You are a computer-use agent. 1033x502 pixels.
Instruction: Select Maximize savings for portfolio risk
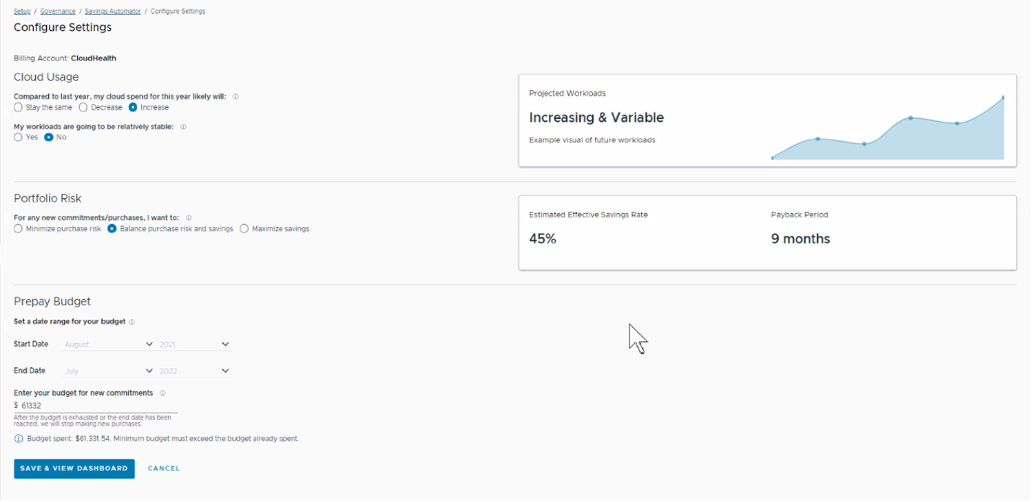pos(244,228)
